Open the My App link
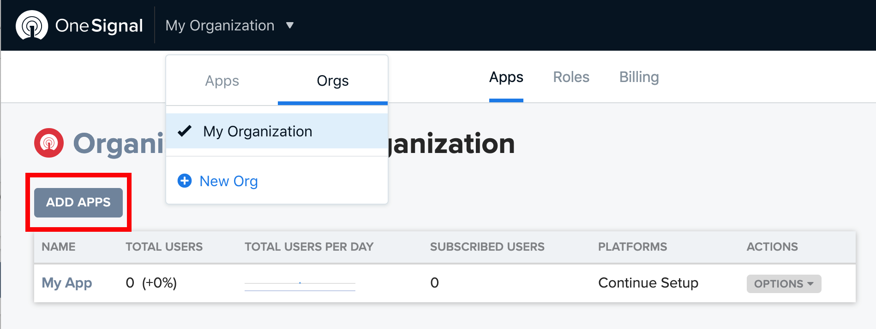 [67, 283]
